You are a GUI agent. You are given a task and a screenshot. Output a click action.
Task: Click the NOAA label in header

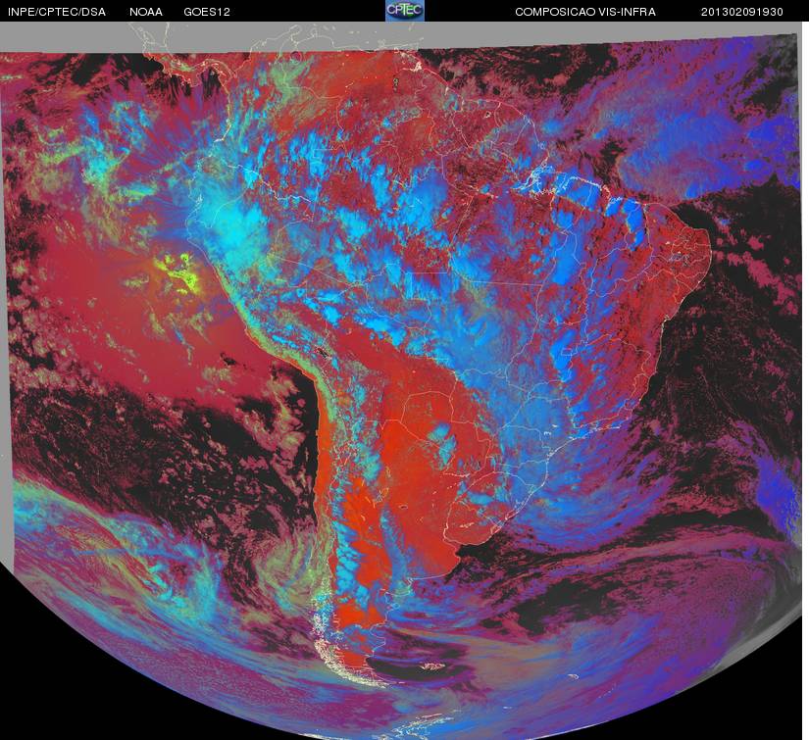pos(146,12)
